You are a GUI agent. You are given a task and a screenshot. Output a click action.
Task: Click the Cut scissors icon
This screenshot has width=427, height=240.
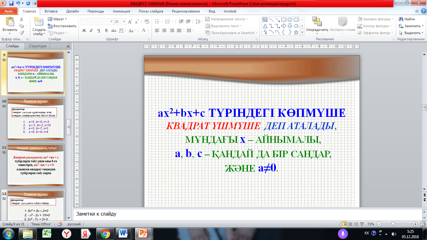(22, 19)
